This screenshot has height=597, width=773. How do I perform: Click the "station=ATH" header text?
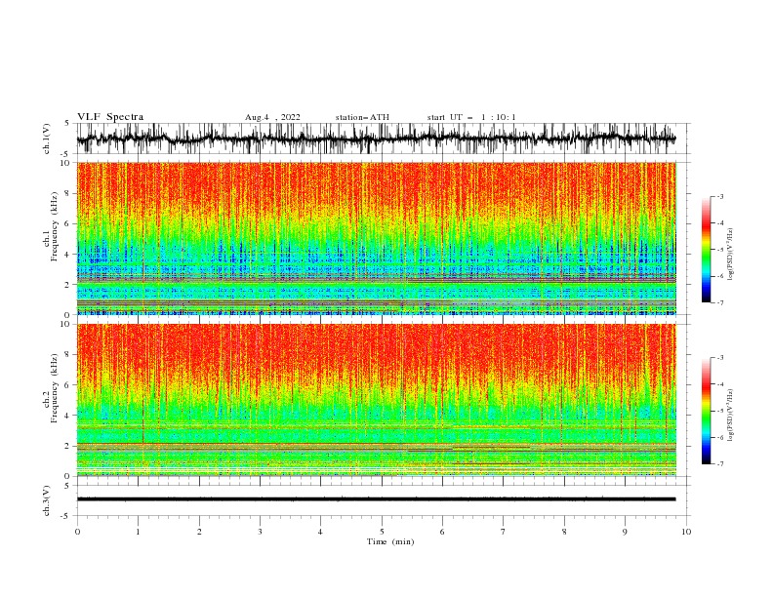click(362, 117)
